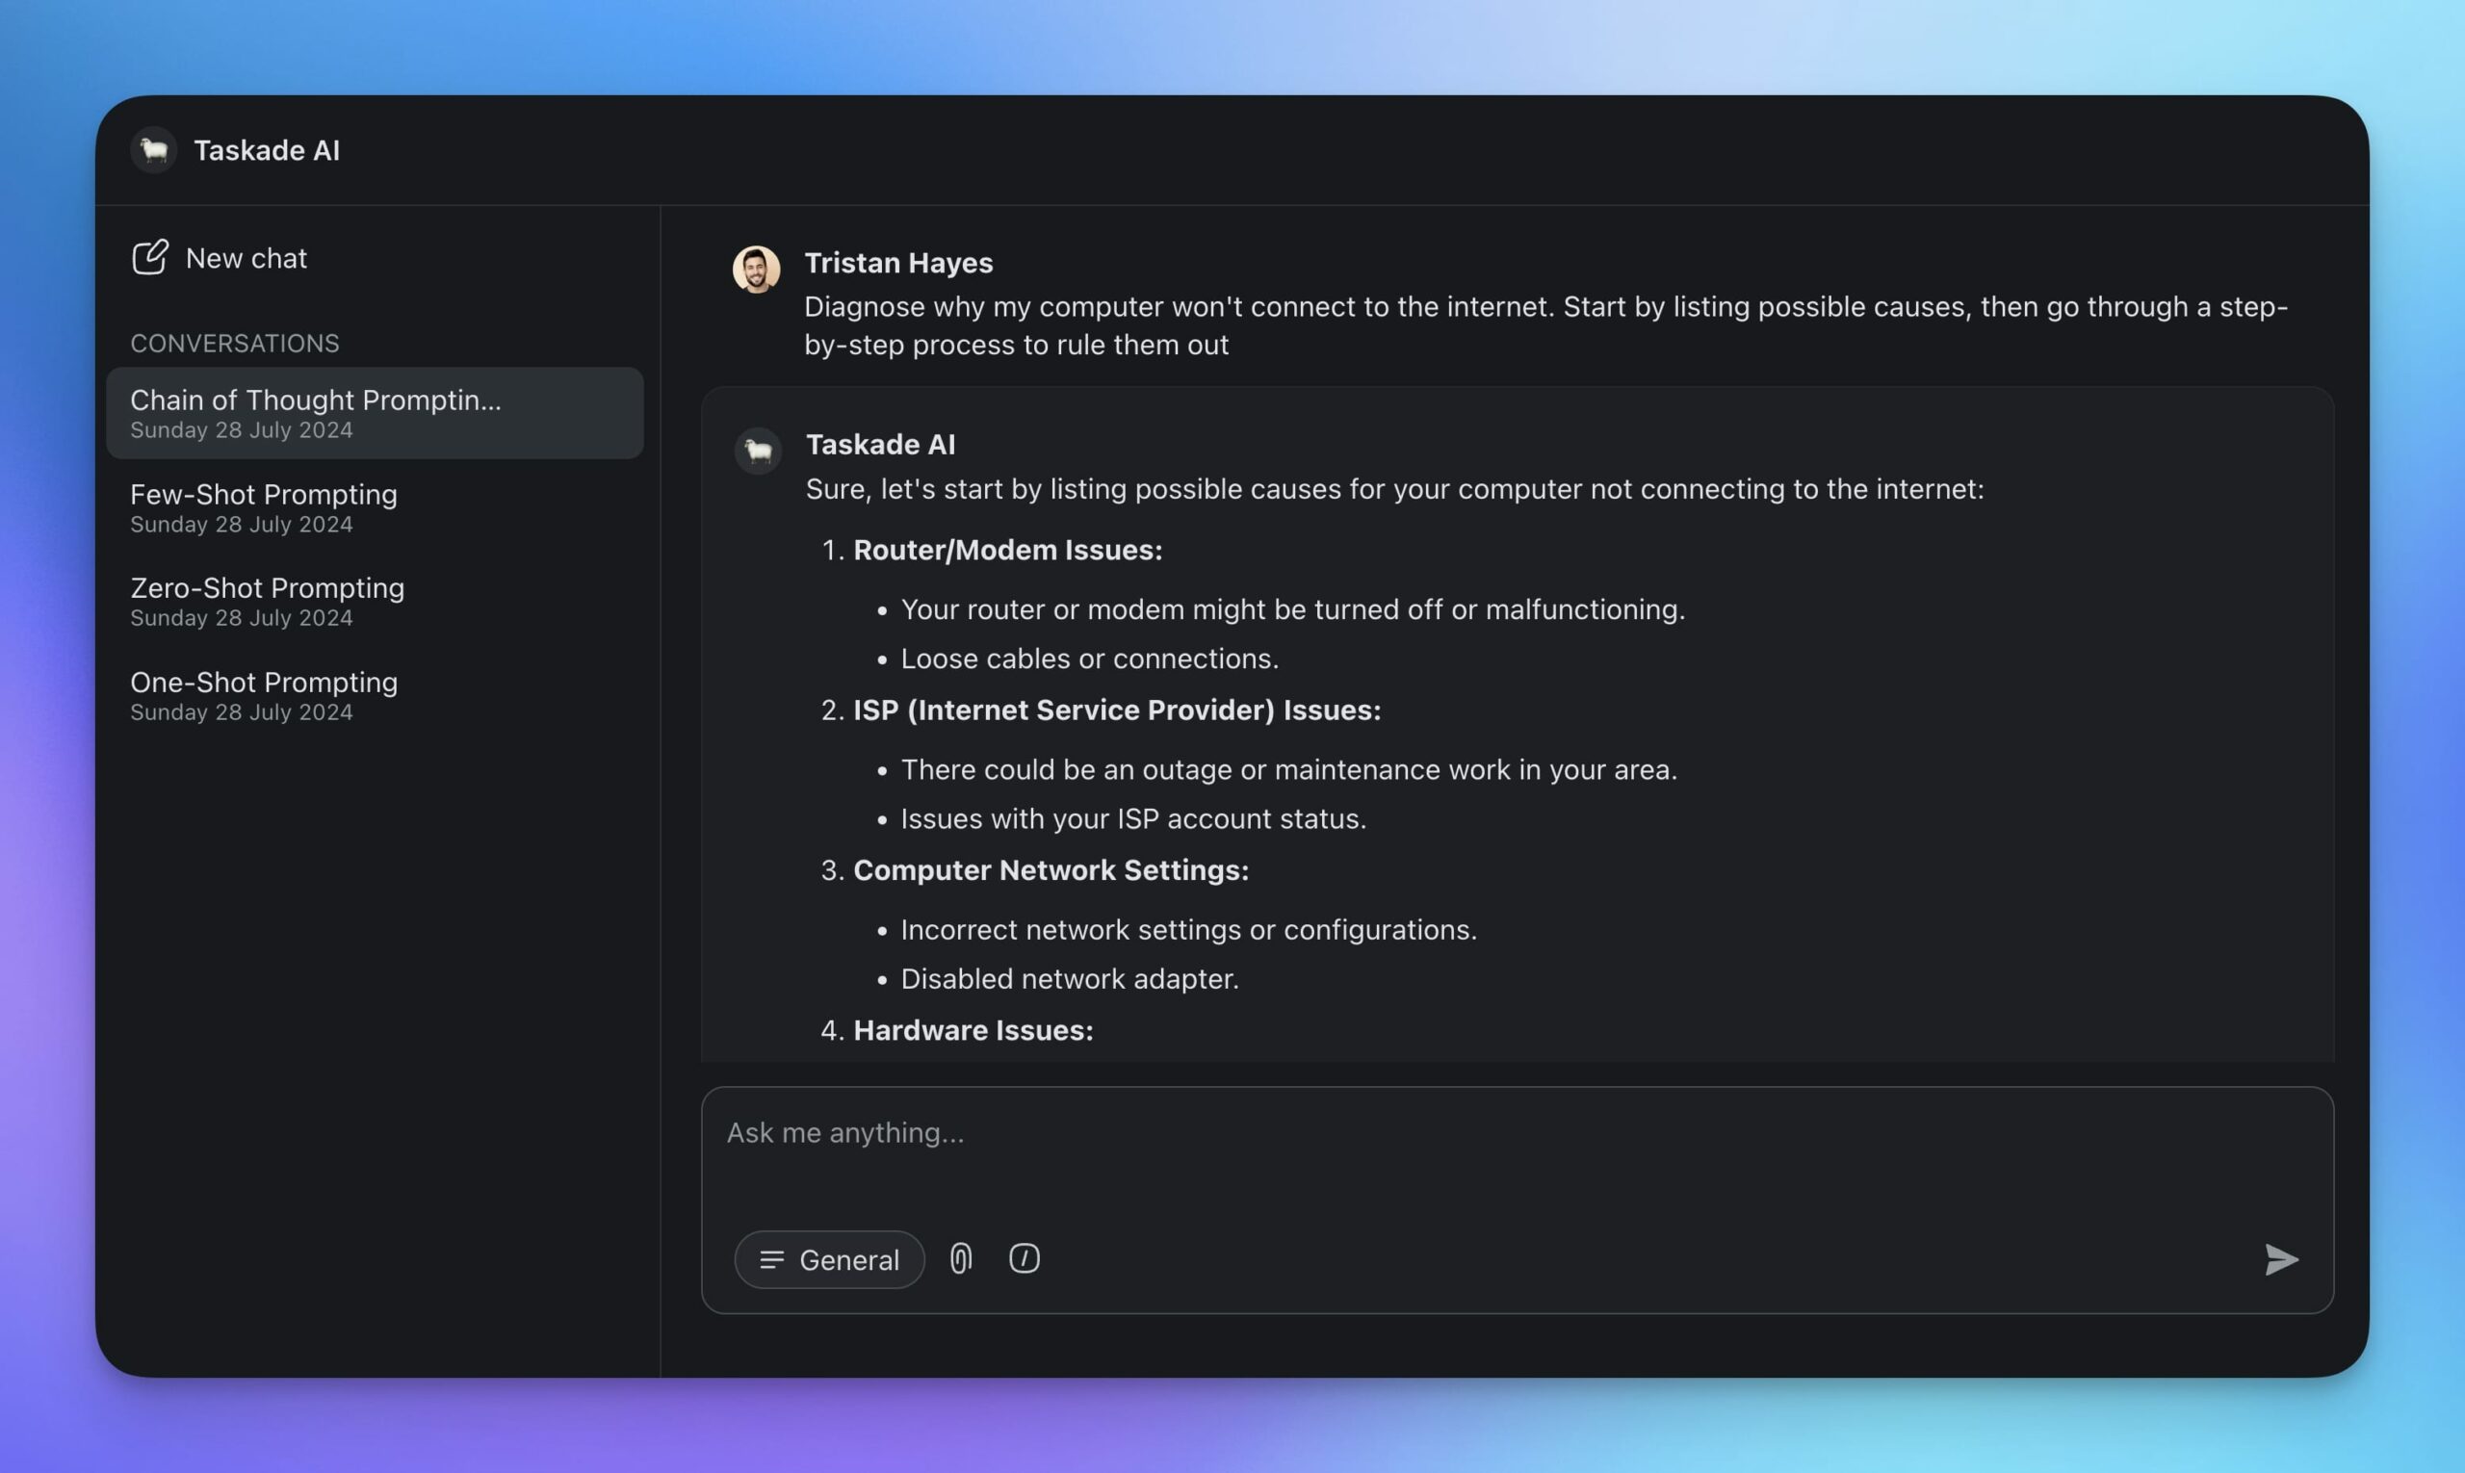Viewport: 2465px width, 1473px height.
Task: Click the Computer Network Settings heading
Action: pos(1051,870)
